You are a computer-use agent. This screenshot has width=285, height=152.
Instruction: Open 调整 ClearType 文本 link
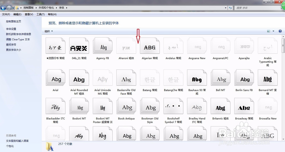[18, 39]
